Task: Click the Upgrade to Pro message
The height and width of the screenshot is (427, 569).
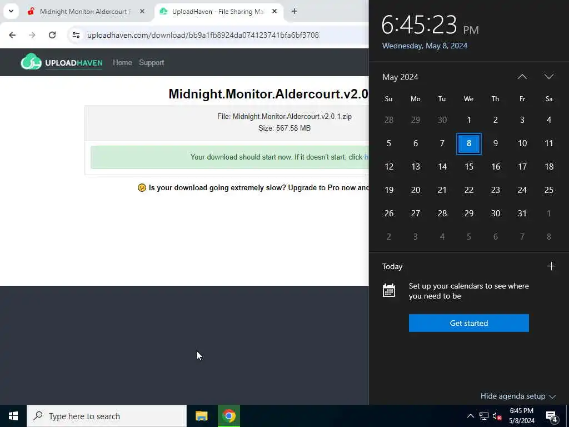Action: [253, 188]
